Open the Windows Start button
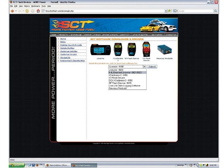224x168 pixels. [17, 165]
